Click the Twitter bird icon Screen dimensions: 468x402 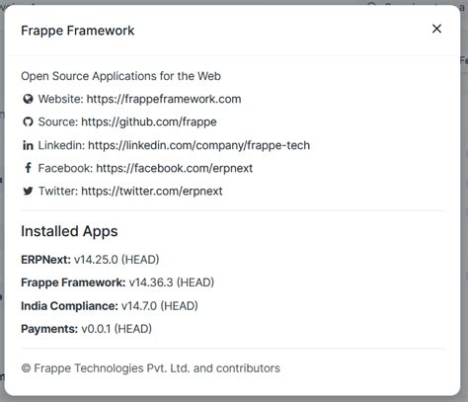click(x=28, y=191)
